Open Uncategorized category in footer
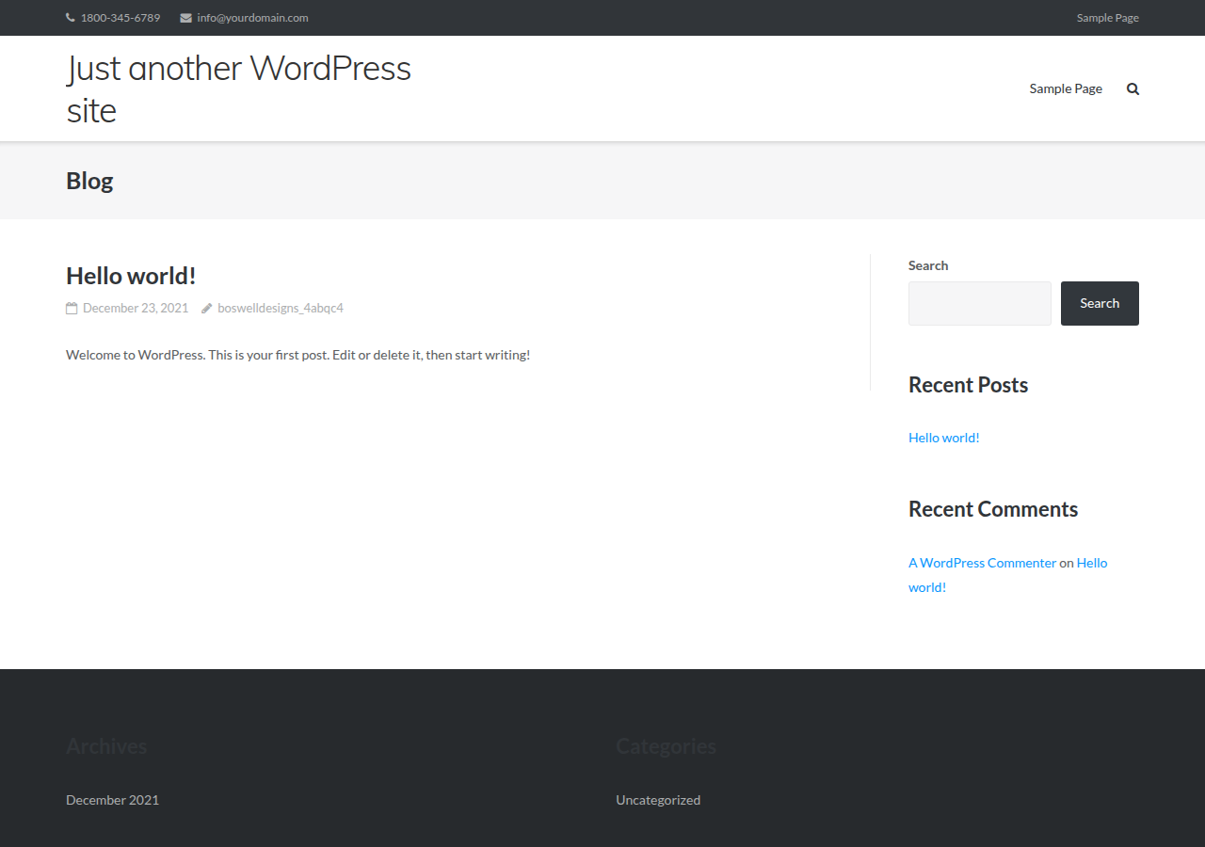This screenshot has height=847, width=1205. coord(658,800)
